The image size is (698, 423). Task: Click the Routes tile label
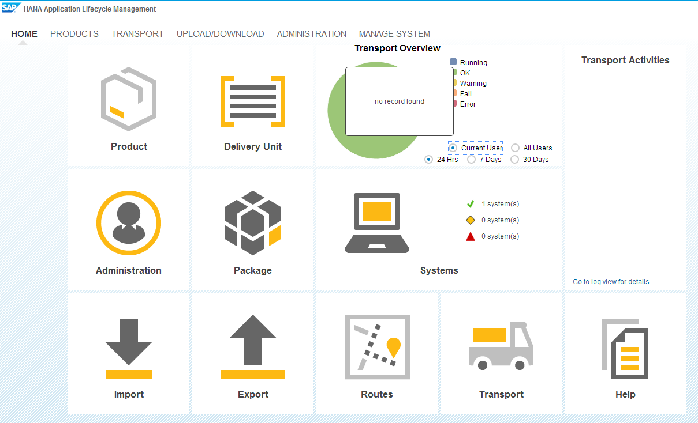(377, 394)
